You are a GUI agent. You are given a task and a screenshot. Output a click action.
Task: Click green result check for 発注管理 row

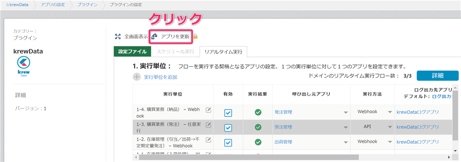point(258,112)
